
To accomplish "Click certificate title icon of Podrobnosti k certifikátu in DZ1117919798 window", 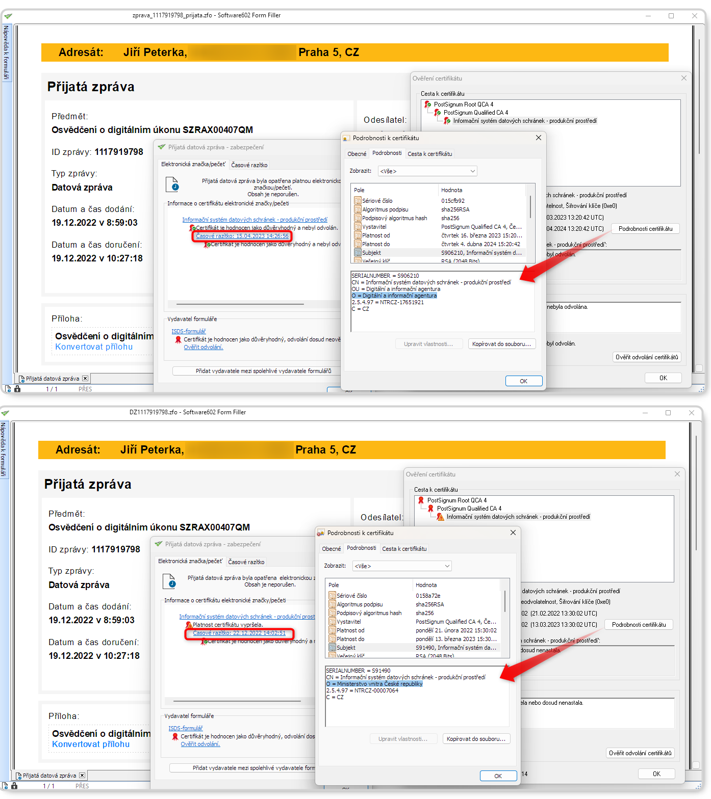I will (321, 533).
